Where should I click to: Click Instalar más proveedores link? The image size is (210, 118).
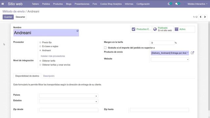(x=53, y=56)
